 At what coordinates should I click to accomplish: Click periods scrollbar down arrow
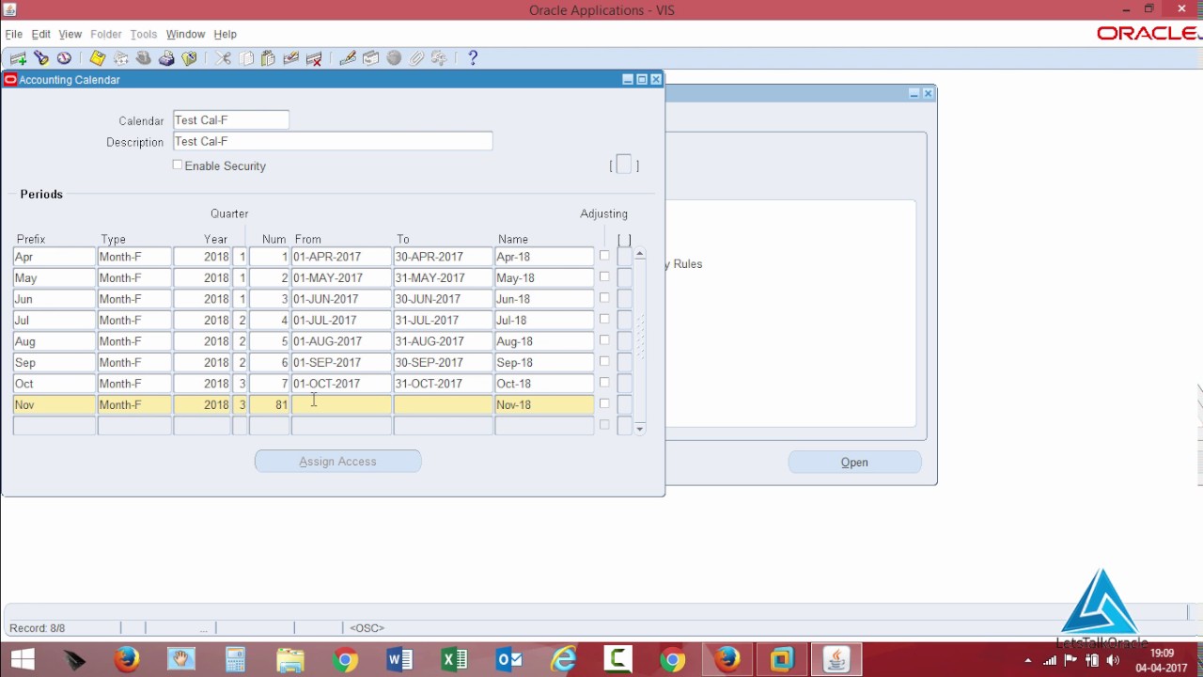[640, 429]
